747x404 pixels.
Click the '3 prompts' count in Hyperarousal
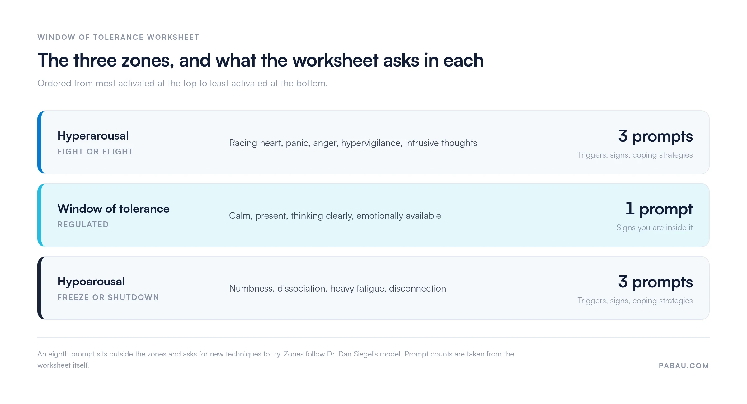pyautogui.click(x=655, y=136)
